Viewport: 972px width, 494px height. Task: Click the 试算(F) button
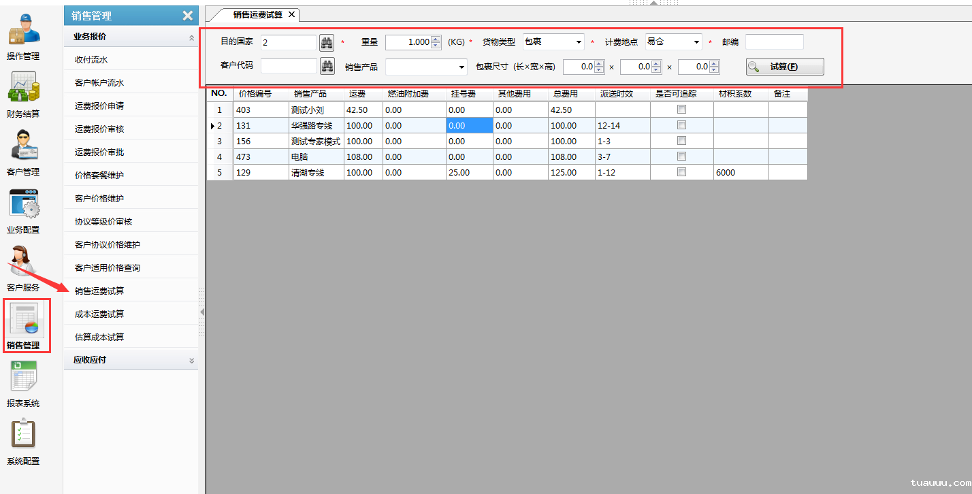(x=784, y=67)
